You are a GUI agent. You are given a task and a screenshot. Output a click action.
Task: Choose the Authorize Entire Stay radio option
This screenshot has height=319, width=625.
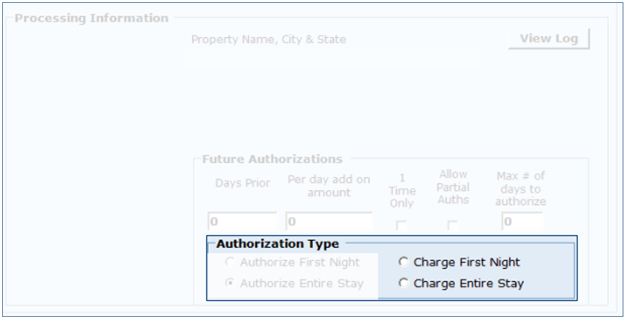[x=230, y=284]
